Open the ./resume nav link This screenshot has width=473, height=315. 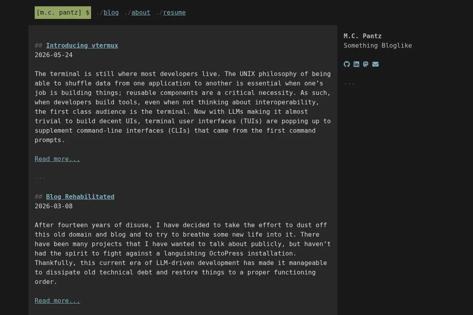[x=171, y=13]
